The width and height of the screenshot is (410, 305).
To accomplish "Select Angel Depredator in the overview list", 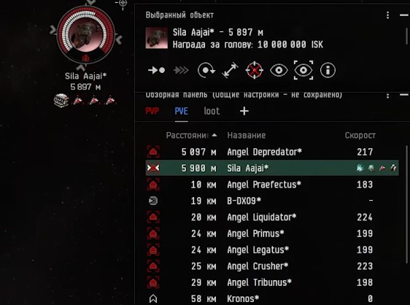I will click(x=272, y=152).
